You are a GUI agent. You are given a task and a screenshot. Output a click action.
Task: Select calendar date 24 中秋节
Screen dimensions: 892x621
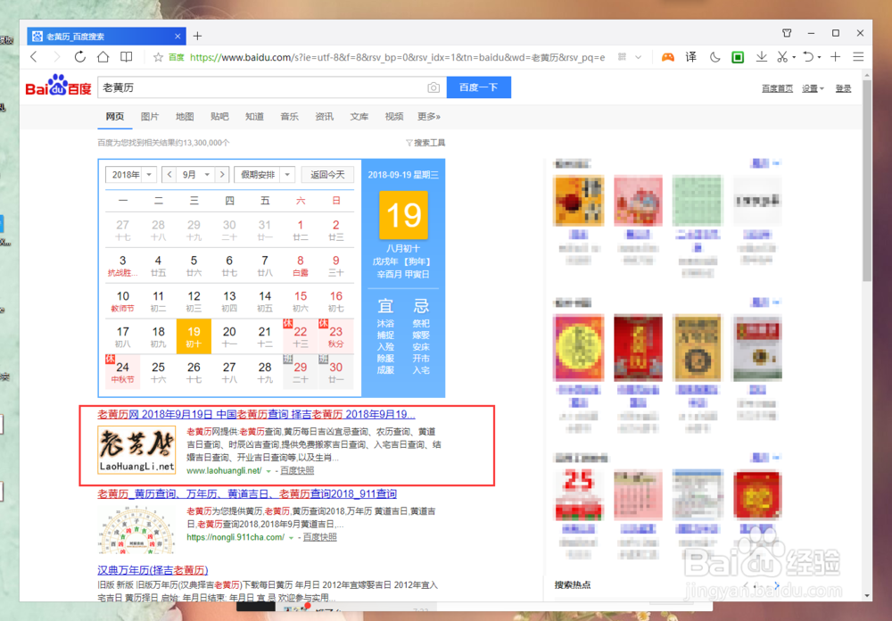click(x=122, y=372)
